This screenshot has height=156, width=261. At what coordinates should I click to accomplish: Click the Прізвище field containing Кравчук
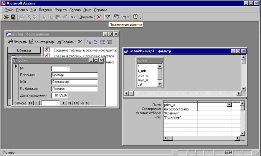(74, 75)
